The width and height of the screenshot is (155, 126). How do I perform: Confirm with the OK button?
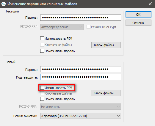pyautogui.click(x=138, y=15)
